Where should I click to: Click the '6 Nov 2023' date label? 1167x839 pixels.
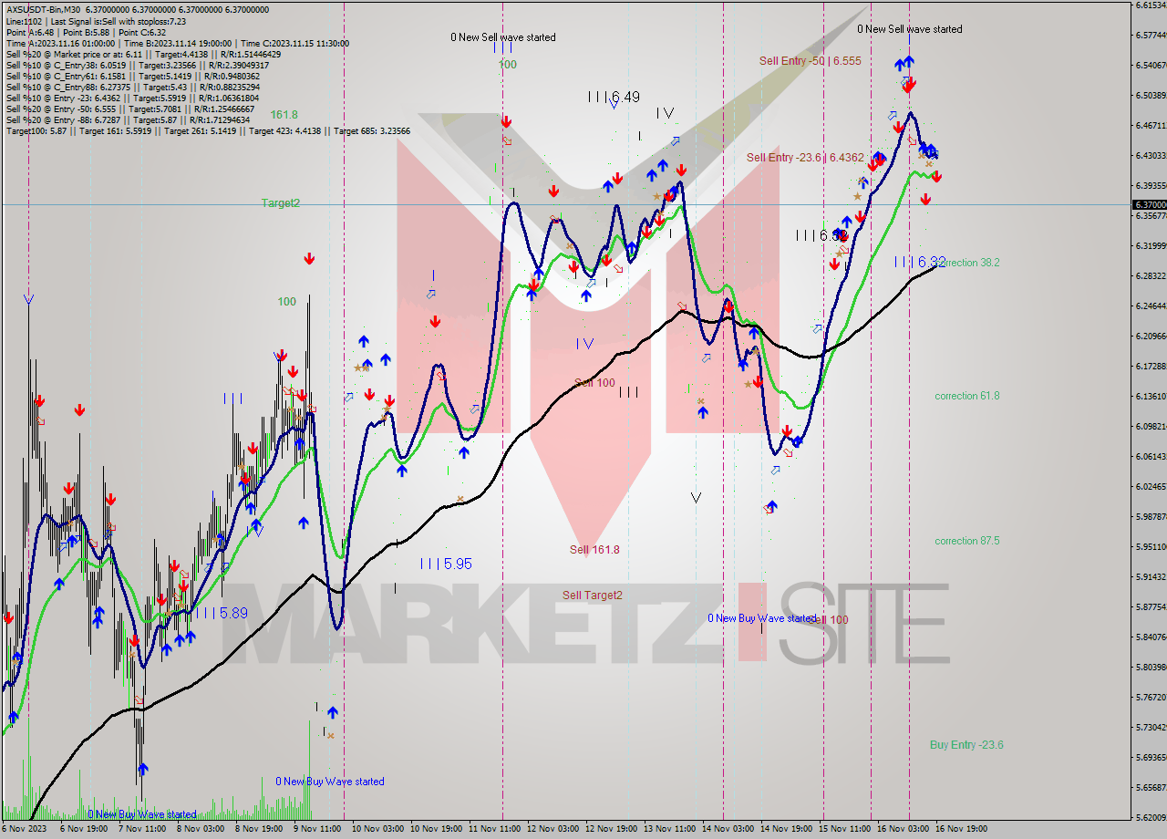point(25,829)
